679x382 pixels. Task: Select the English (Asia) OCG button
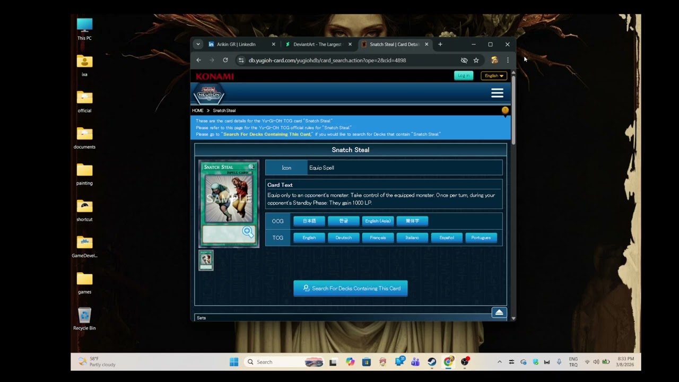pos(378,221)
